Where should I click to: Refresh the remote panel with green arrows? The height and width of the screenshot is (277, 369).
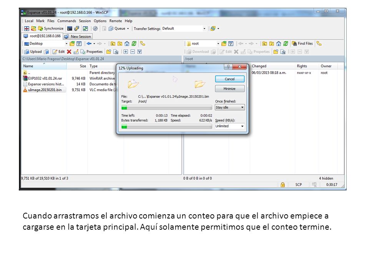click(286, 43)
